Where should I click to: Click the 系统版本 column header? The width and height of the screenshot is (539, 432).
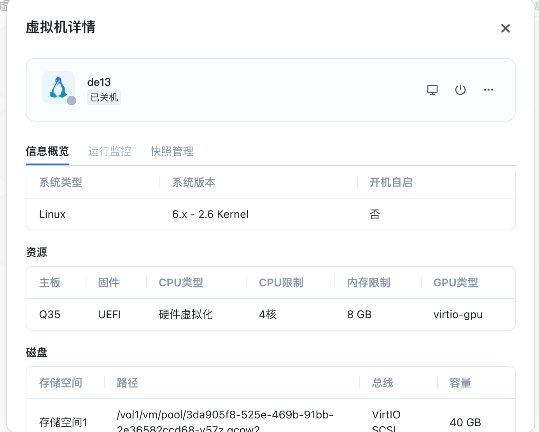click(x=194, y=182)
